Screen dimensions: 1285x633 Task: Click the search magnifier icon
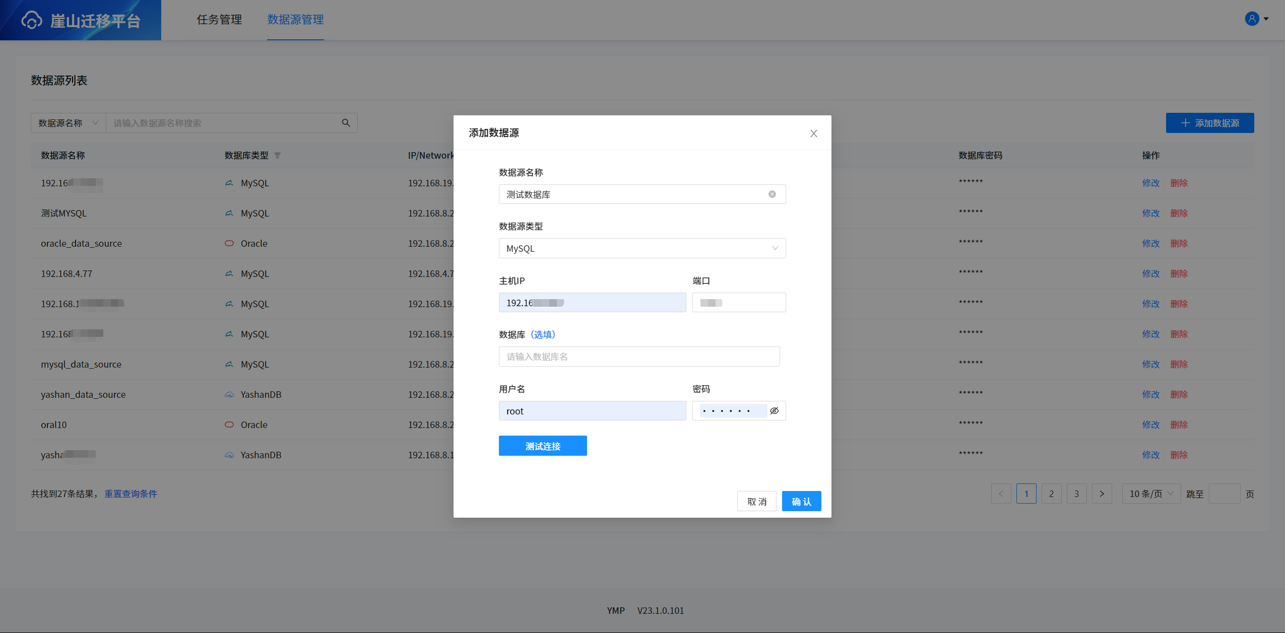[346, 123]
